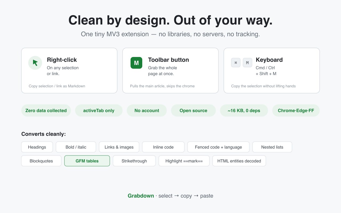Click the Zero data collected pill
The width and height of the screenshot is (341, 213).
point(46,110)
